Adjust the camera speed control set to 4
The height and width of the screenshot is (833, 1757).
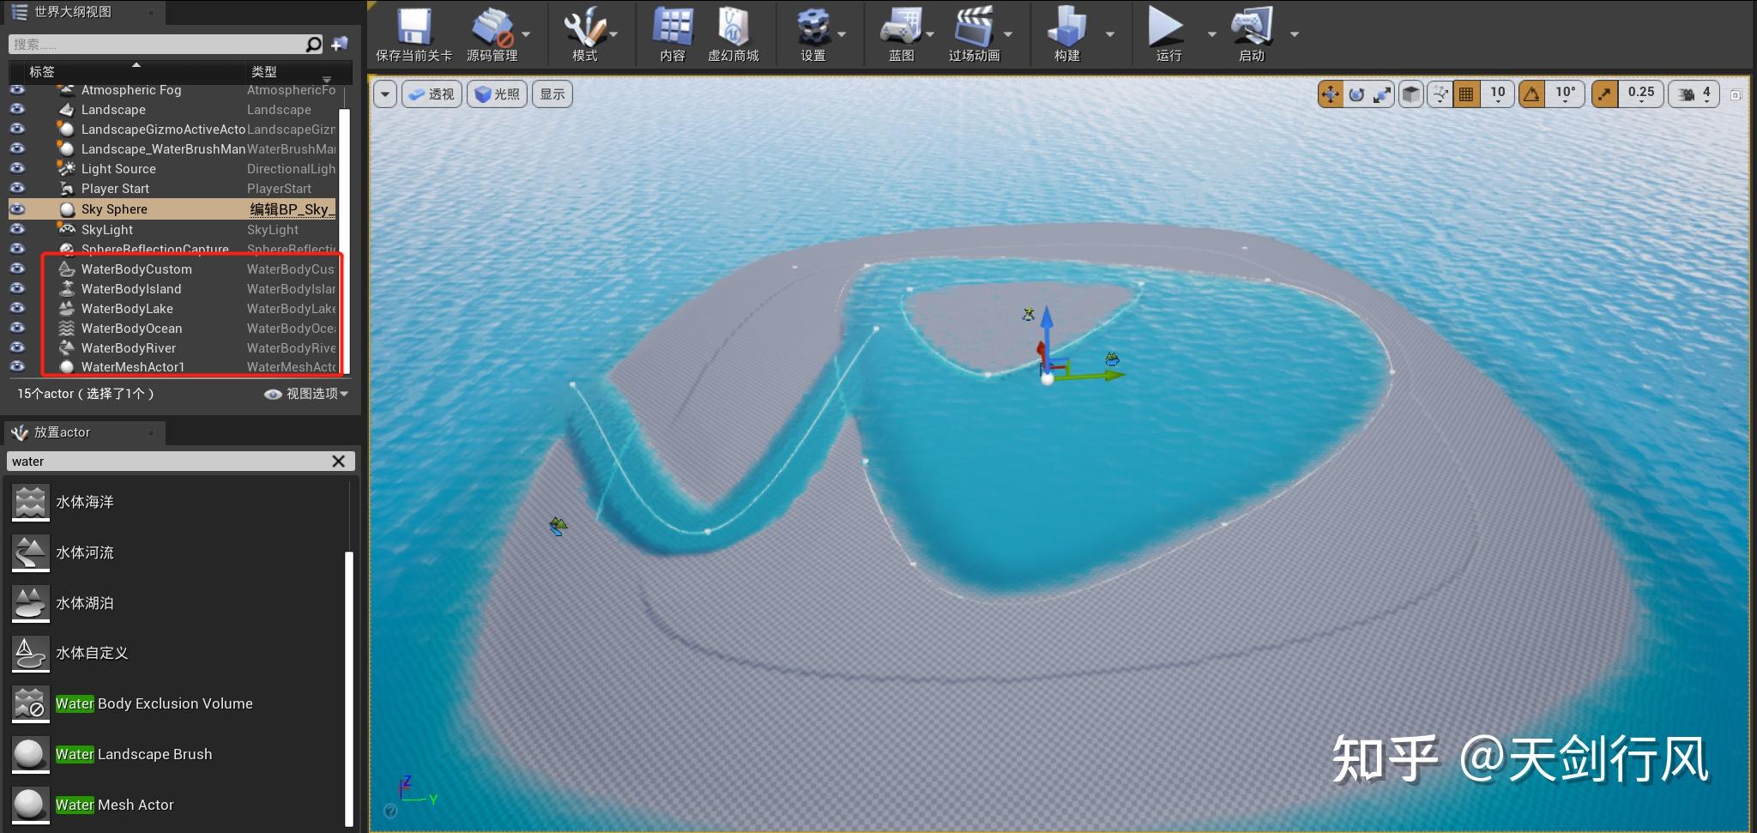point(1706,94)
